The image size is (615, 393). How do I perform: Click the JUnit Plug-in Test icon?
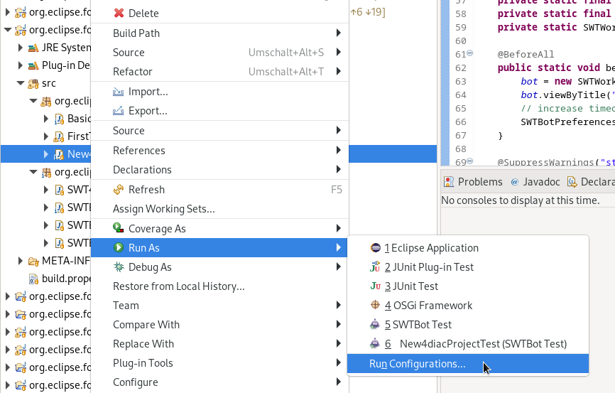[x=376, y=267]
